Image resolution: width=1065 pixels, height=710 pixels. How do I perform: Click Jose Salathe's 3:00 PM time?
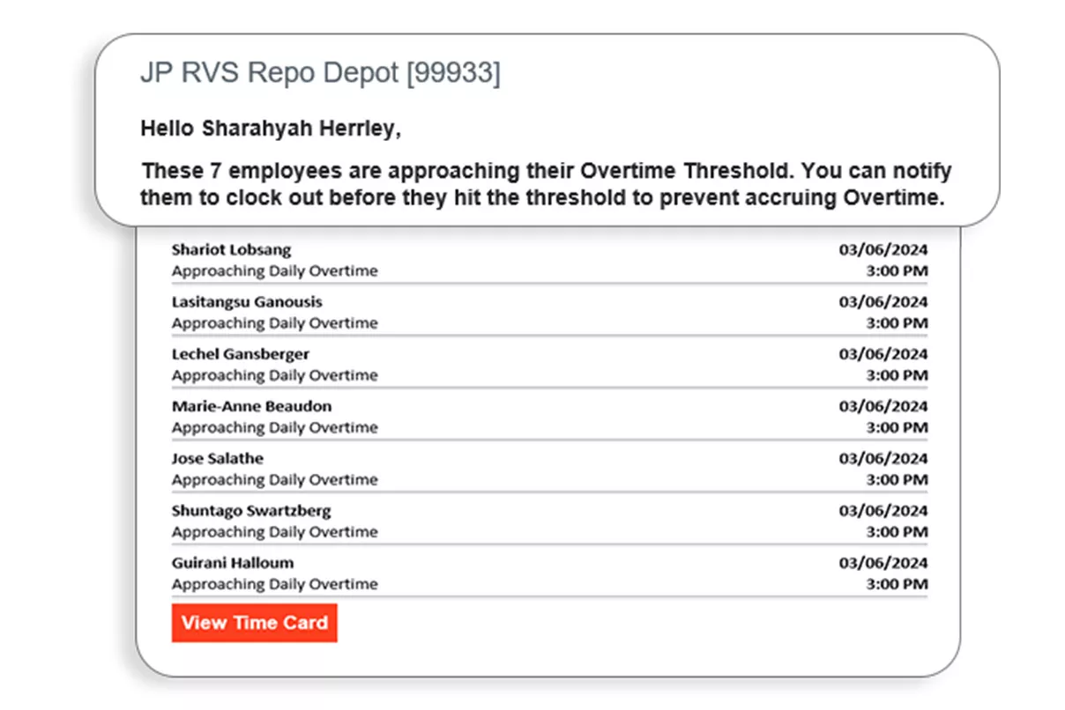point(897,480)
